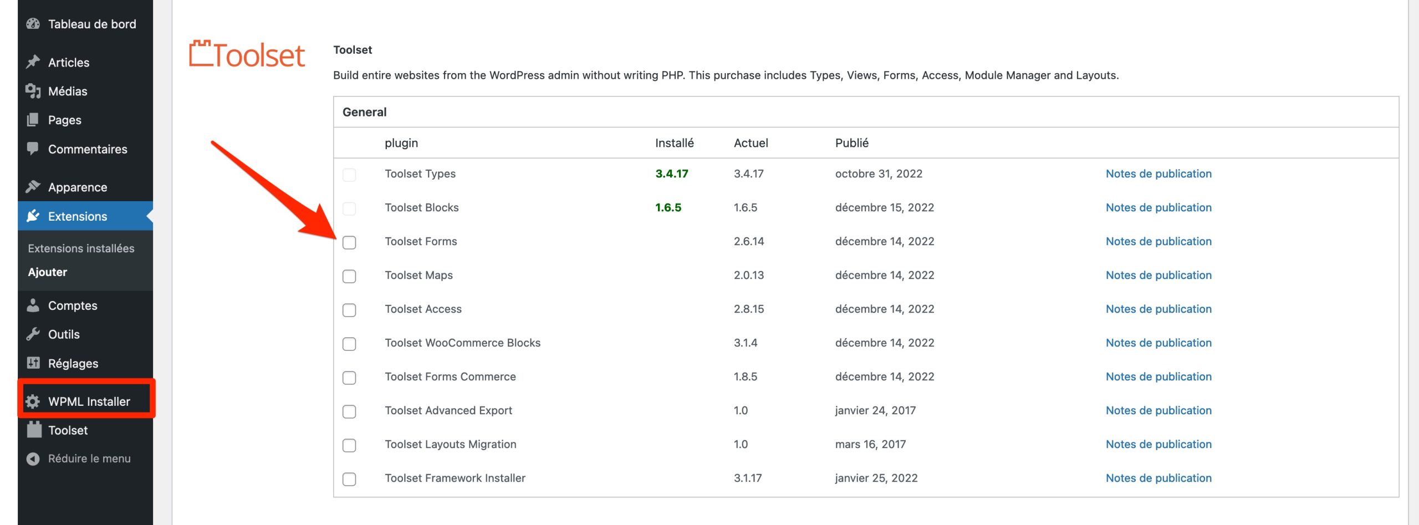Click the Pages document icon
Image resolution: width=1419 pixels, height=525 pixels.
[33, 120]
